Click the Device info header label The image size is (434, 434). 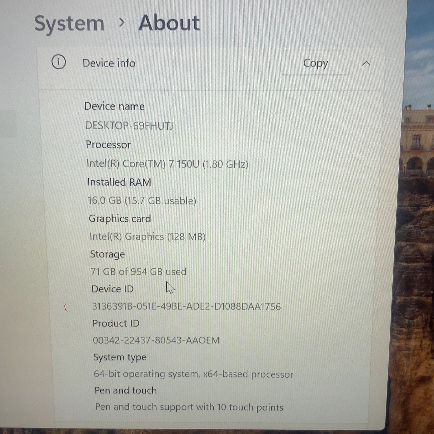109,63
